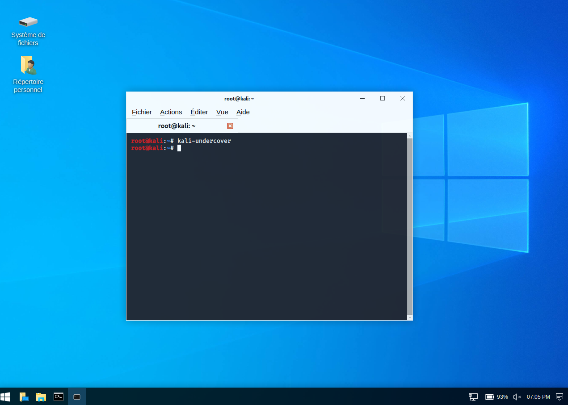The height and width of the screenshot is (405, 568).
Task: Open the Actions menu
Action: tap(171, 112)
